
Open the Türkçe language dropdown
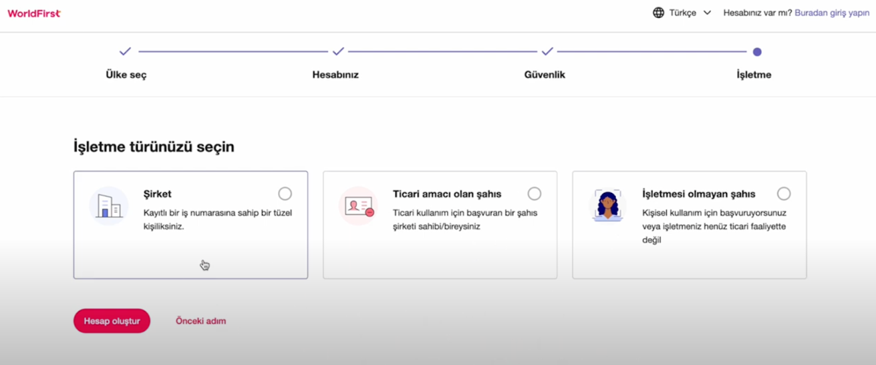click(683, 13)
